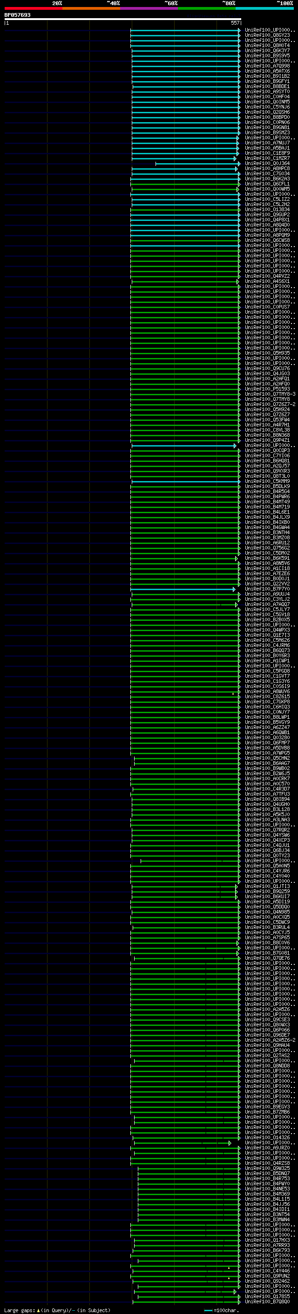This screenshot has width=298, height=1314.
Task: Select hit UniRef100_A5ATX6
Action: click(267, 71)
